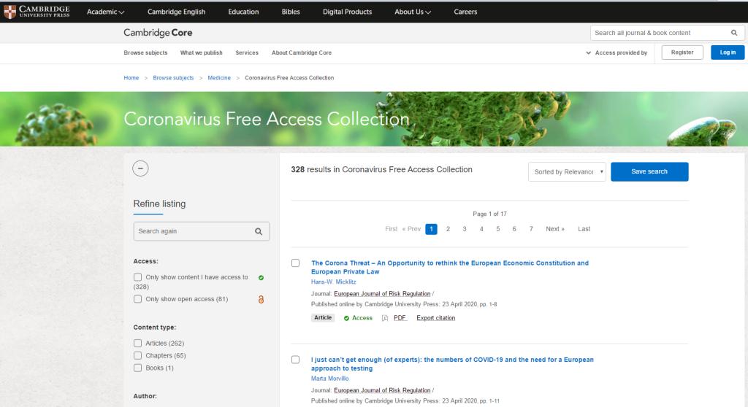
Task: Enable 'Only show open access' checkbox
Action: pyautogui.click(x=138, y=299)
